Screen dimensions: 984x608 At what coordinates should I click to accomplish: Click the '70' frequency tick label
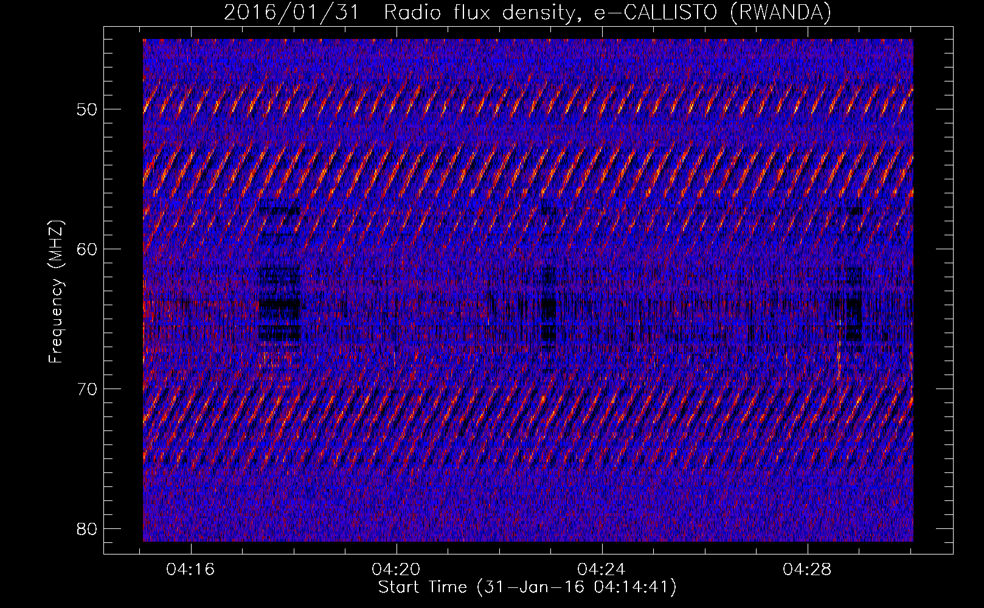(87, 389)
